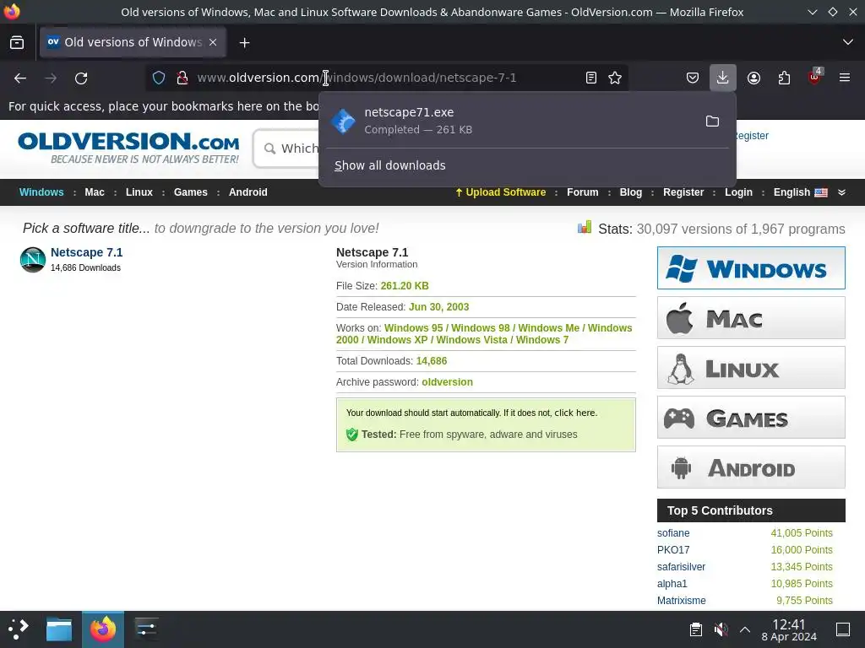Go to the Blog link

pyautogui.click(x=630, y=192)
